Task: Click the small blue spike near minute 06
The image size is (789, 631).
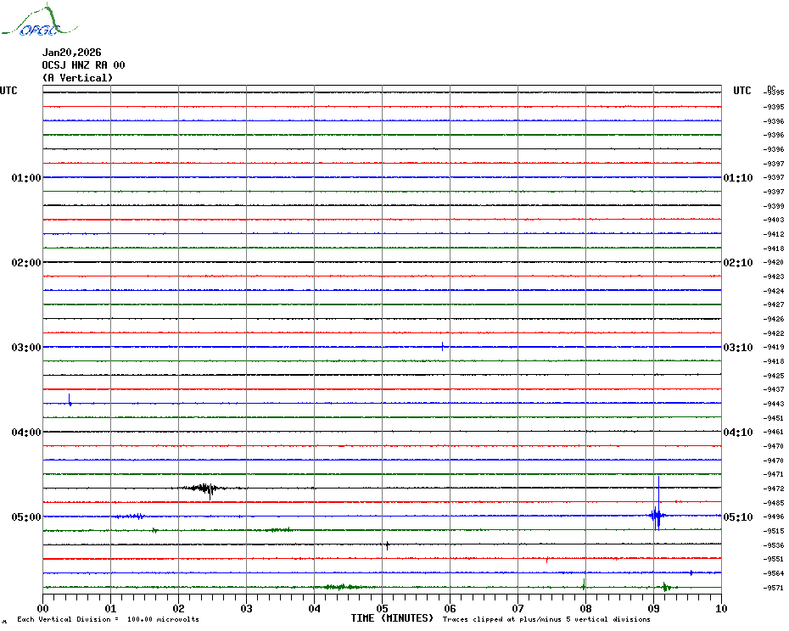Action: [x=442, y=346]
